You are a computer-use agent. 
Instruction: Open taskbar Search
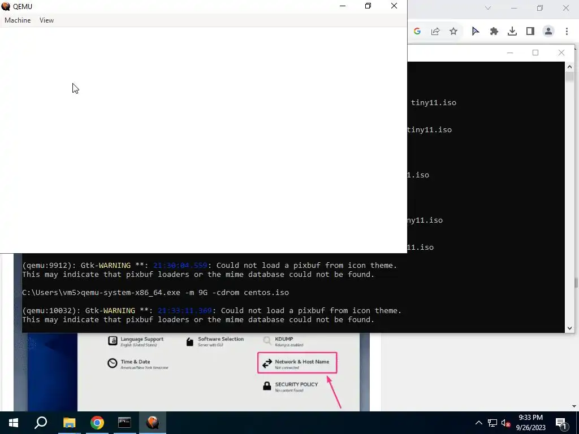click(x=41, y=423)
